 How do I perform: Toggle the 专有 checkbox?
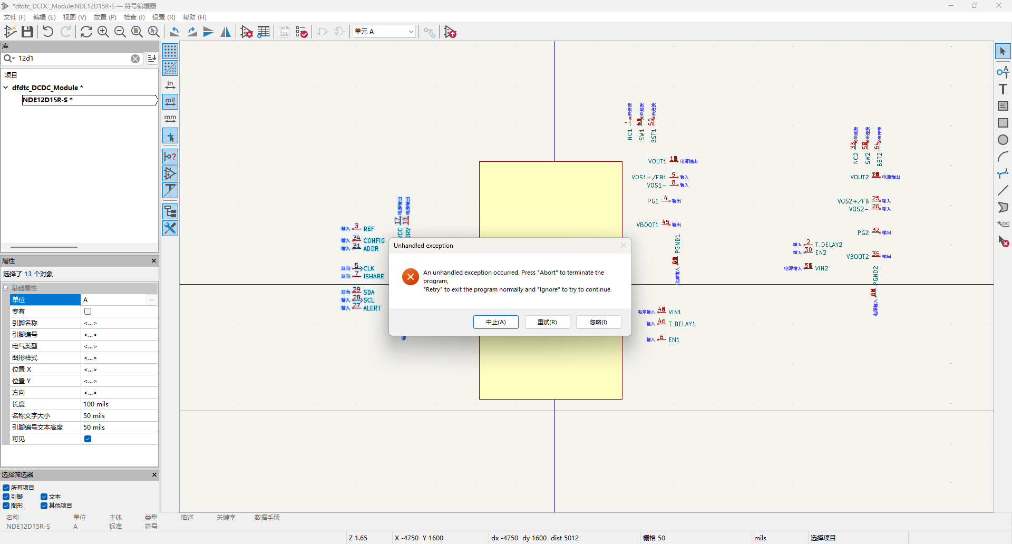[x=88, y=312]
